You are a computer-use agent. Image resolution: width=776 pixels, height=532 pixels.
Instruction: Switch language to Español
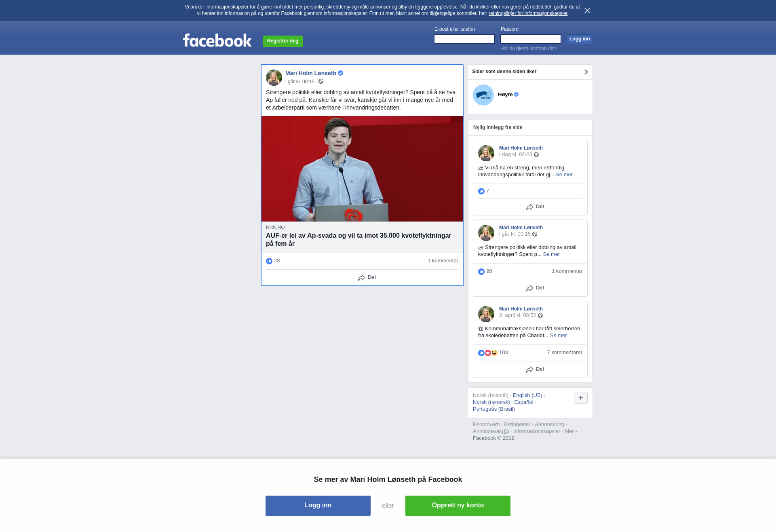coord(524,402)
